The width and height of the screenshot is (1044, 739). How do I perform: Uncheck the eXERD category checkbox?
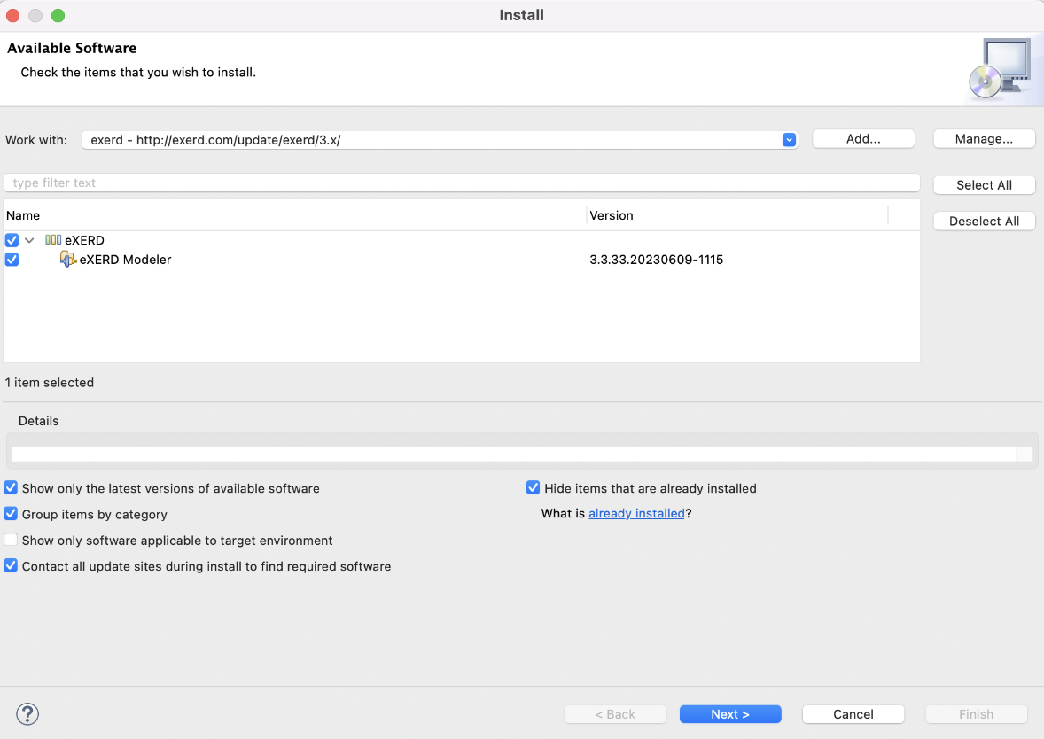(12, 239)
